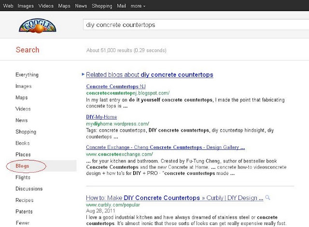This screenshot has width=309, height=227.
Task: Click the Google doodle logo
Action: coord(38,26)
